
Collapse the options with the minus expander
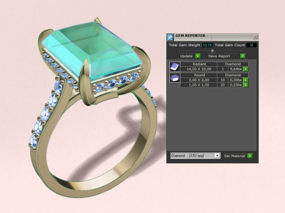coord(213,51)
